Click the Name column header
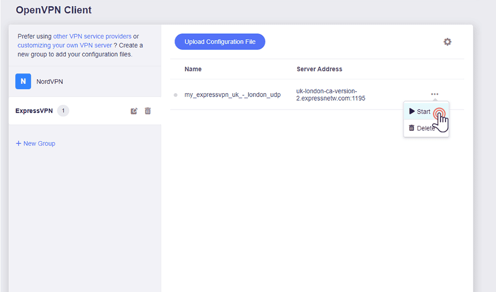Screen dimensions: 496x292 click(193, 69)
